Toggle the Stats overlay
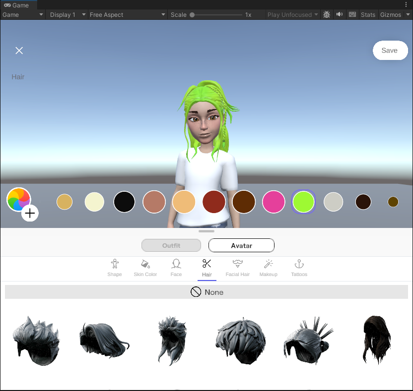This screenshot has height=391, width=413. tap(368, 15)
